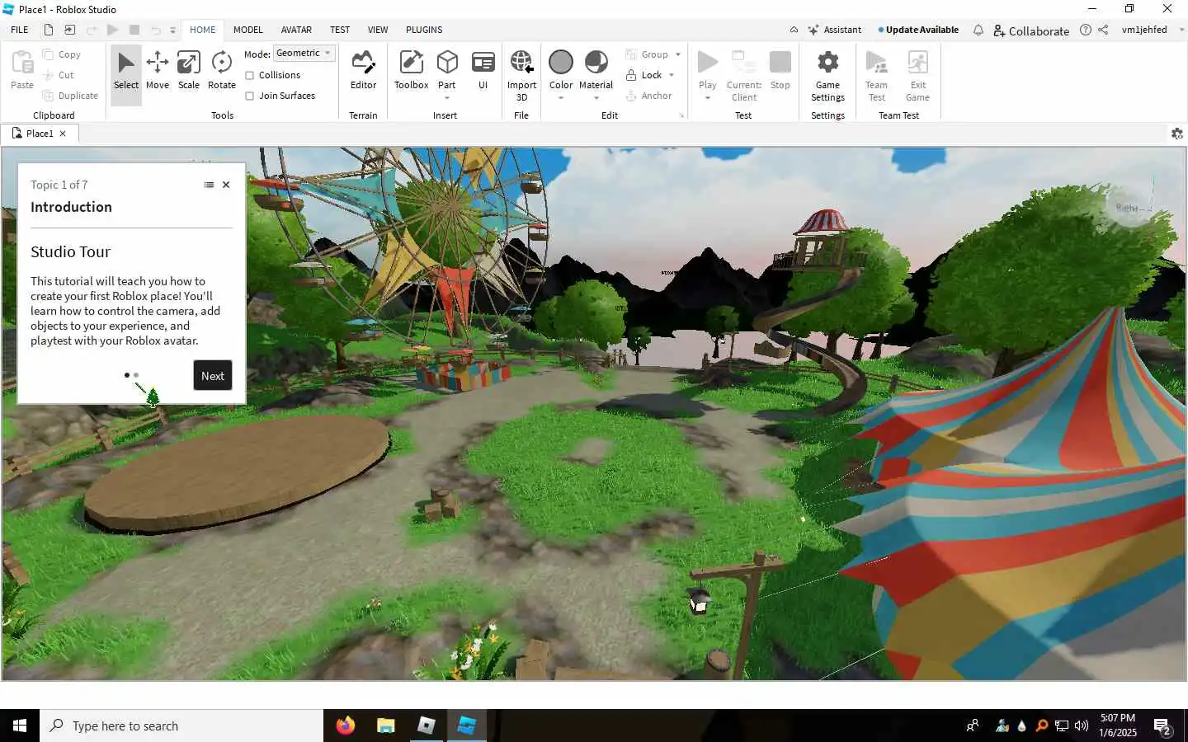The height and width of the screenshot is (742, 1188).
Task: Click the Paste clipboard icon
Action: (22, 63)
